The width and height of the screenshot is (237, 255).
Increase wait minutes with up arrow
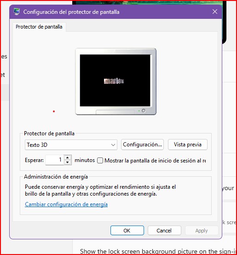pos(68,157)
